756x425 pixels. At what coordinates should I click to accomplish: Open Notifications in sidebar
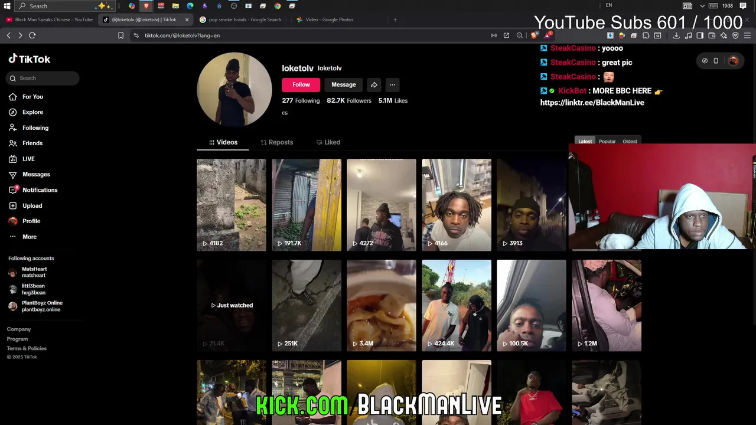point(33,190)
